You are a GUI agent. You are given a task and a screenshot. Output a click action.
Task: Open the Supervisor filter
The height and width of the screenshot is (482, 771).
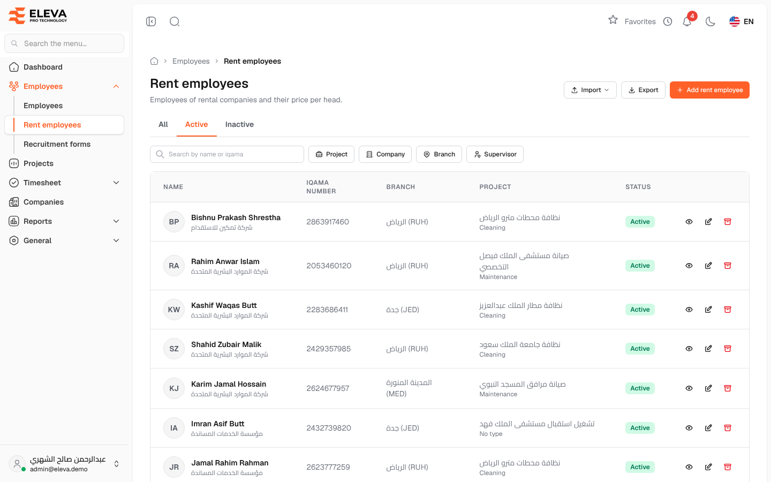(495, 154)
